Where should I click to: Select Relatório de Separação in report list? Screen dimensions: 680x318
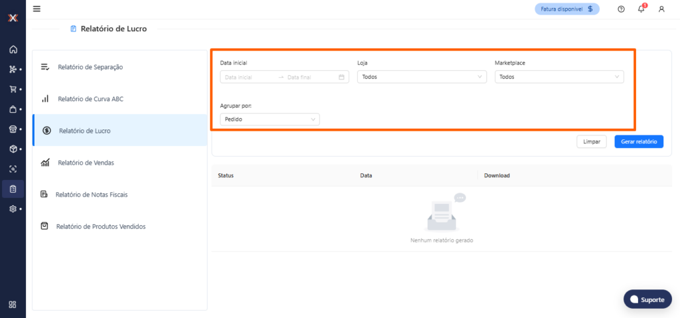point(90,67)
